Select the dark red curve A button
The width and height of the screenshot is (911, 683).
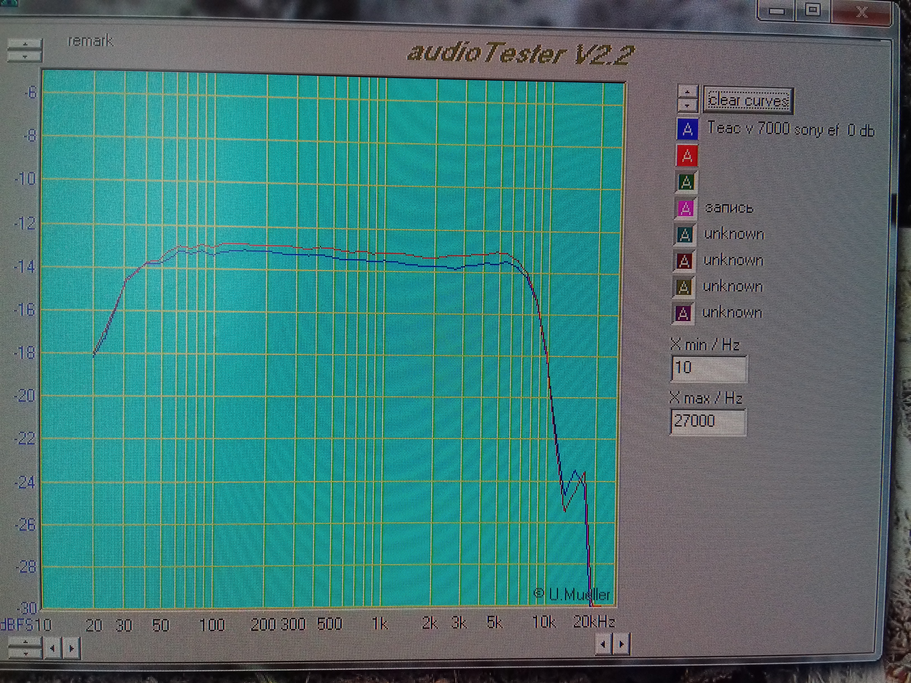[684, 261]
